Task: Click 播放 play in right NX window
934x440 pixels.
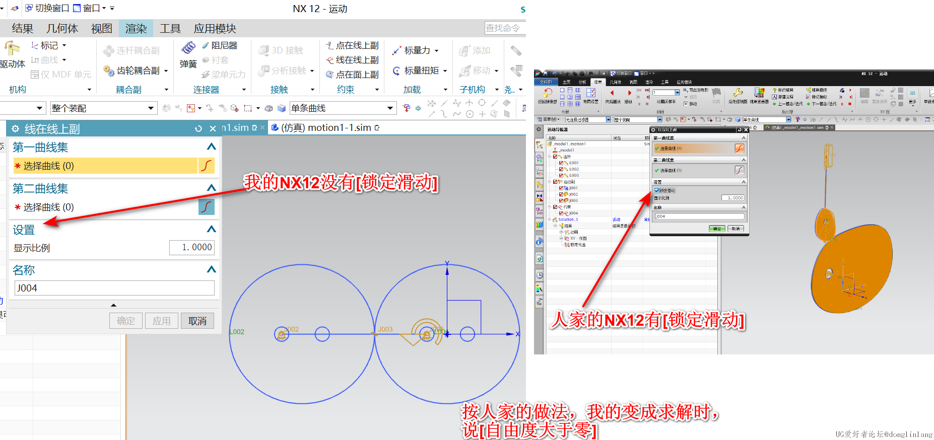Action: [629, 96]
